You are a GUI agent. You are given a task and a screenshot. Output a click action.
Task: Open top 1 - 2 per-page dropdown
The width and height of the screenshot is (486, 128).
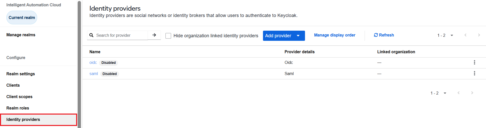point(445,35)
